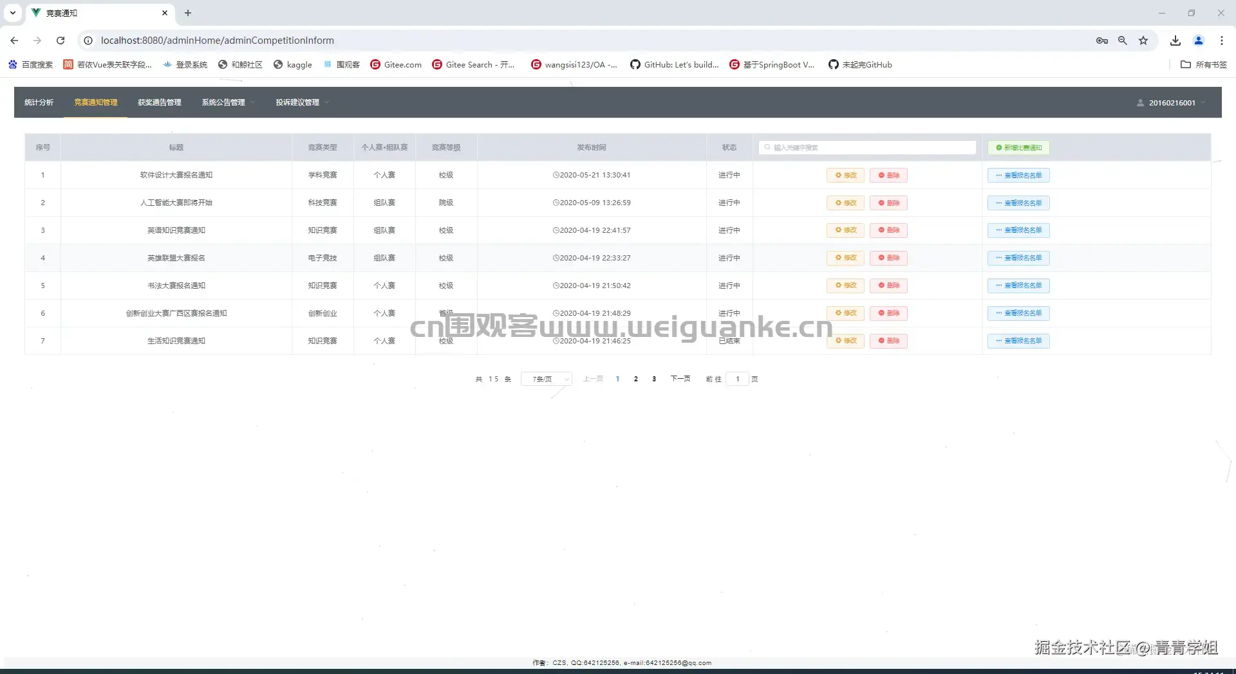
Task: Open the 登录系统 bookmark
Action: (185, 64)
